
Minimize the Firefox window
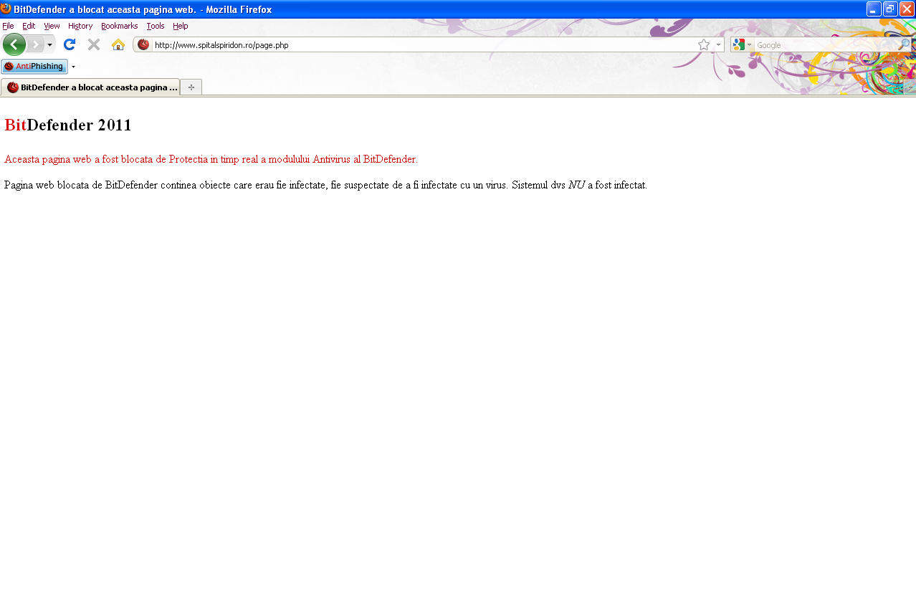coord(874,9)
